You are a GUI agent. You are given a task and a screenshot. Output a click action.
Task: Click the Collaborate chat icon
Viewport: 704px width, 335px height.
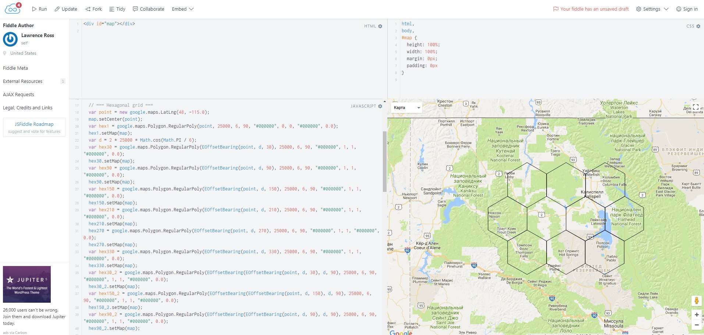coord(135,9)
